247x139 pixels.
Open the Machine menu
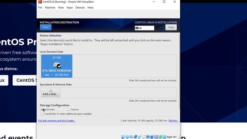[50, 8]
